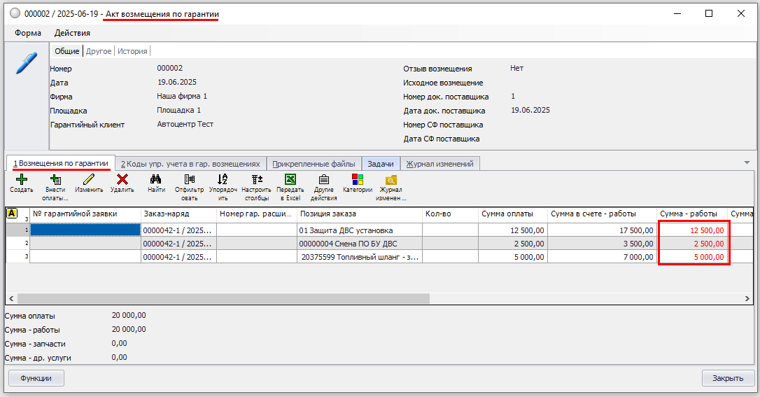The height and width of the screenshot is (397, 760).
Task: Open the Форма menu
Action: click(28, 33)
